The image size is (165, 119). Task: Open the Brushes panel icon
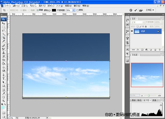click(127, 38)
